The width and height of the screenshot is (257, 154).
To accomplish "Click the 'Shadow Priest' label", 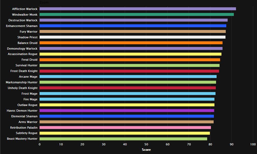I will pos(27,37).
